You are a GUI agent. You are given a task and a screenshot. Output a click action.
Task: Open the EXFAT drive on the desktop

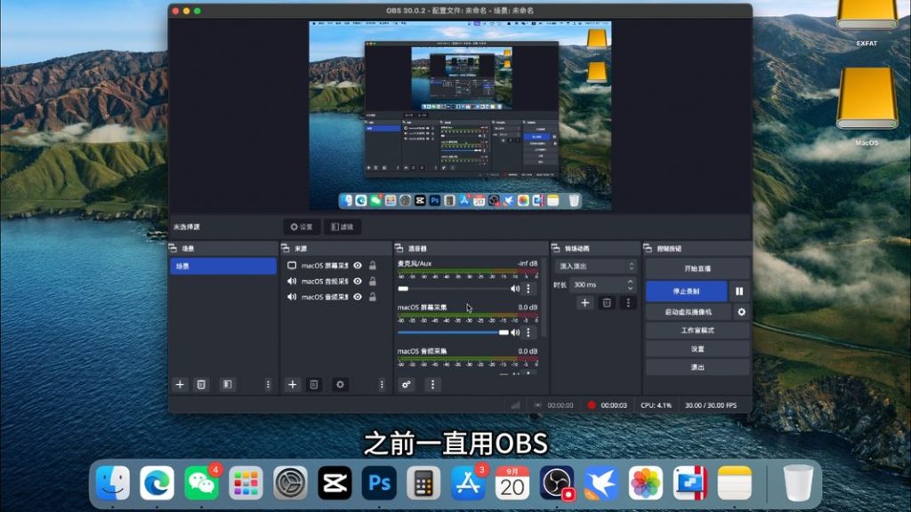tap(867, 23)
